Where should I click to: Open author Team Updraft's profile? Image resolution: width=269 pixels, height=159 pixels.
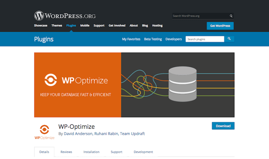132,133
